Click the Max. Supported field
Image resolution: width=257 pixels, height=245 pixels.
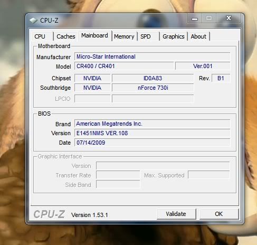click(x=209, y=175)
